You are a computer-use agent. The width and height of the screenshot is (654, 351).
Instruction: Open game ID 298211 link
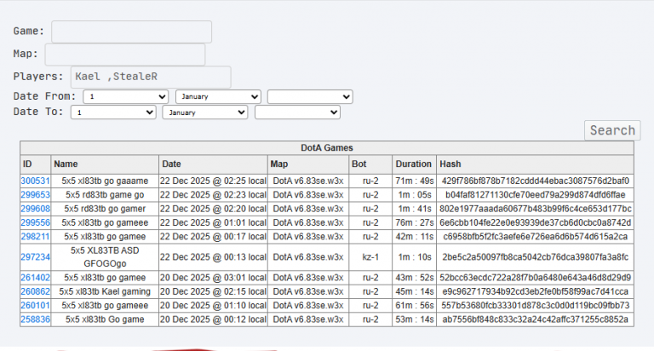(36, 237)
